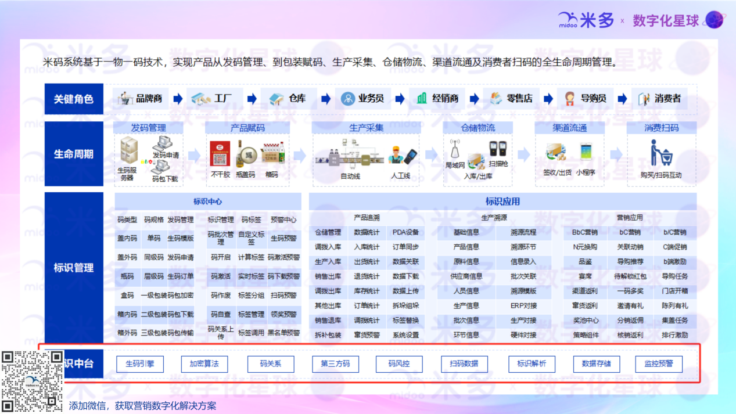Click the 添加微信 marketing solution link text
This screenshot has width=736, height=414.
tap(142, 406)
